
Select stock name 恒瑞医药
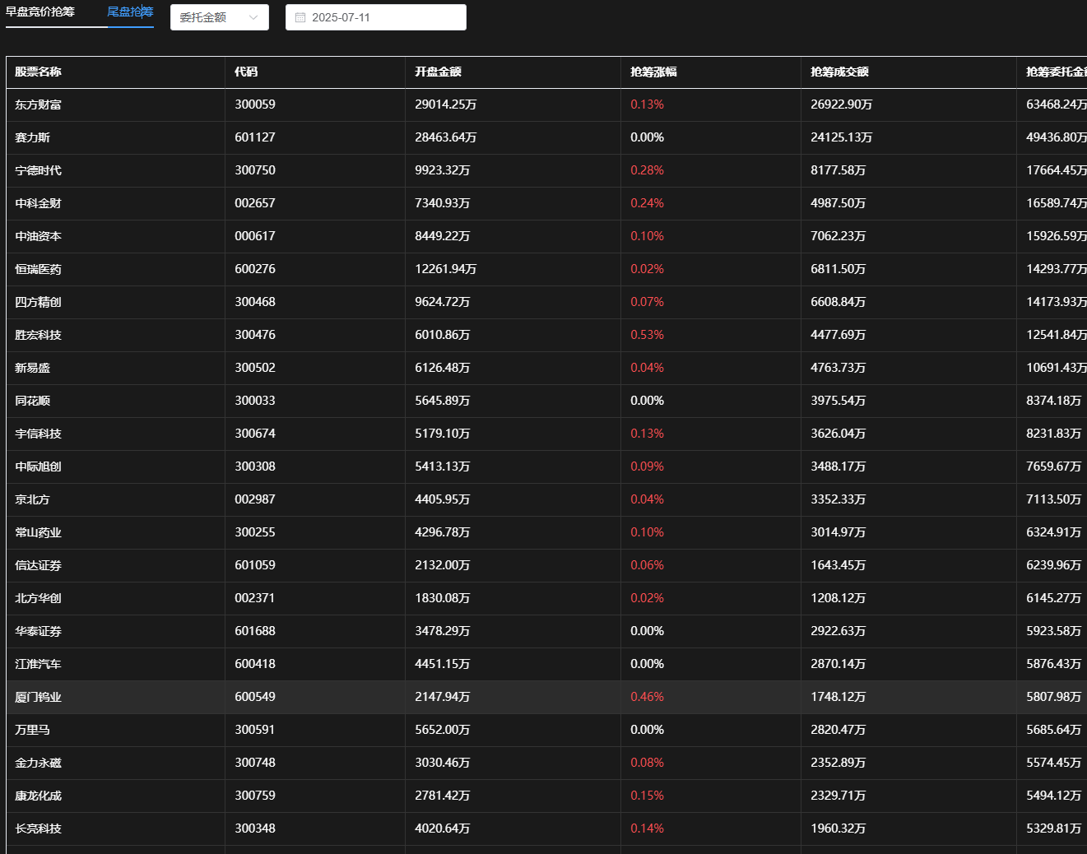pyautogui.click(x=39, y=270)
